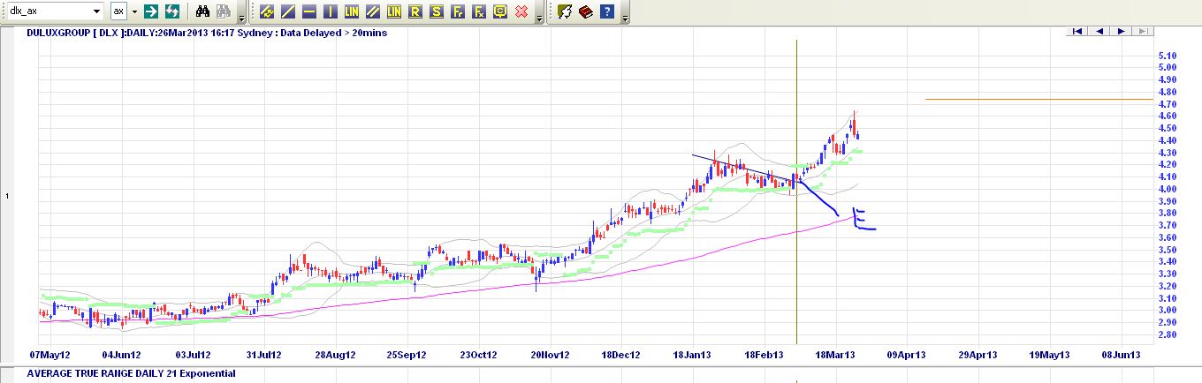Click the greyed jump-to-last chart button
The image size is (1202, 383).
1144,31
